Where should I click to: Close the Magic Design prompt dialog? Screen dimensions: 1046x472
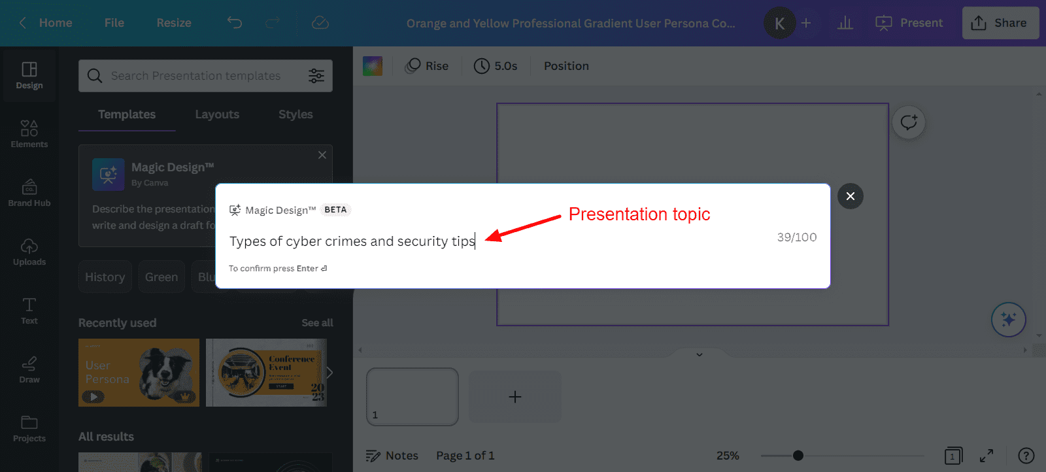(851, 196)
